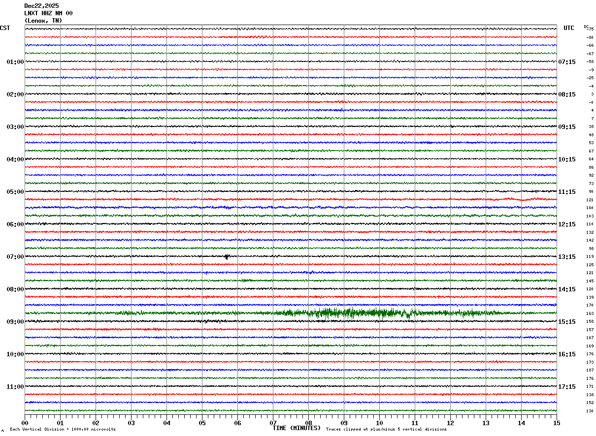Click the 13:15 UTC time label
The width and height of the screenshot is (596, 436).
coord(566,256)
